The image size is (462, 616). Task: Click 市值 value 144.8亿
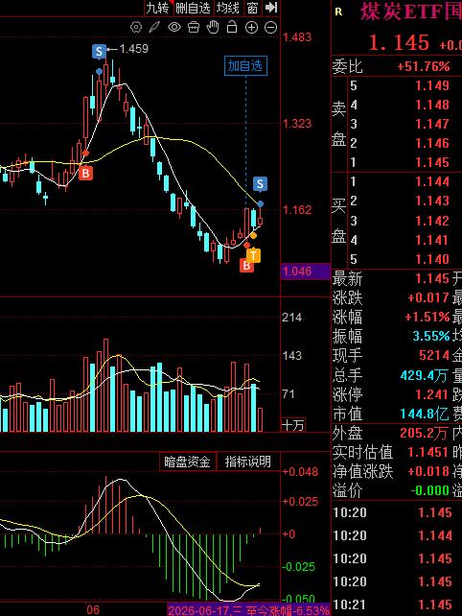(425, 414)
